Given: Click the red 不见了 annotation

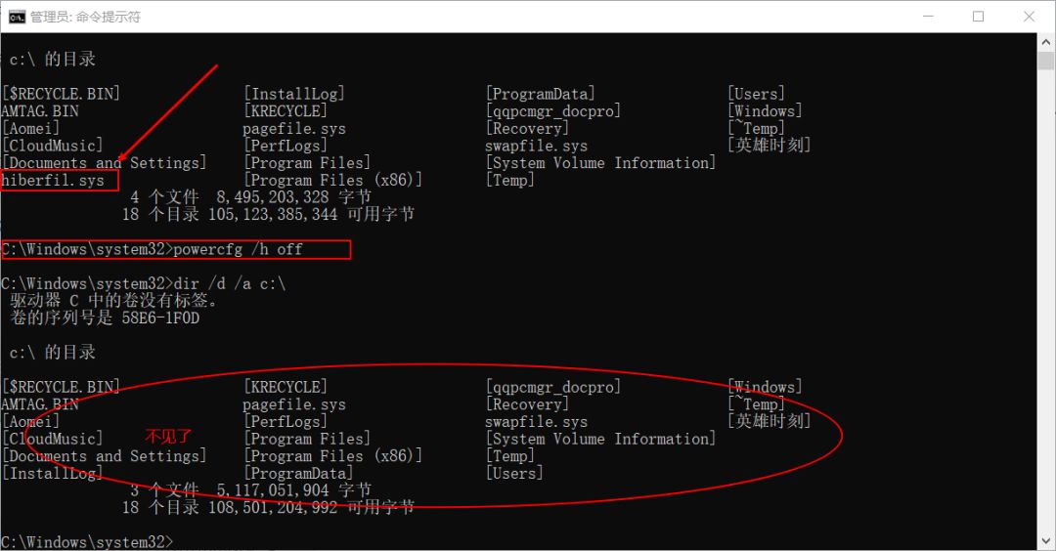Looking at the screenshot, I should pos(169,437).
